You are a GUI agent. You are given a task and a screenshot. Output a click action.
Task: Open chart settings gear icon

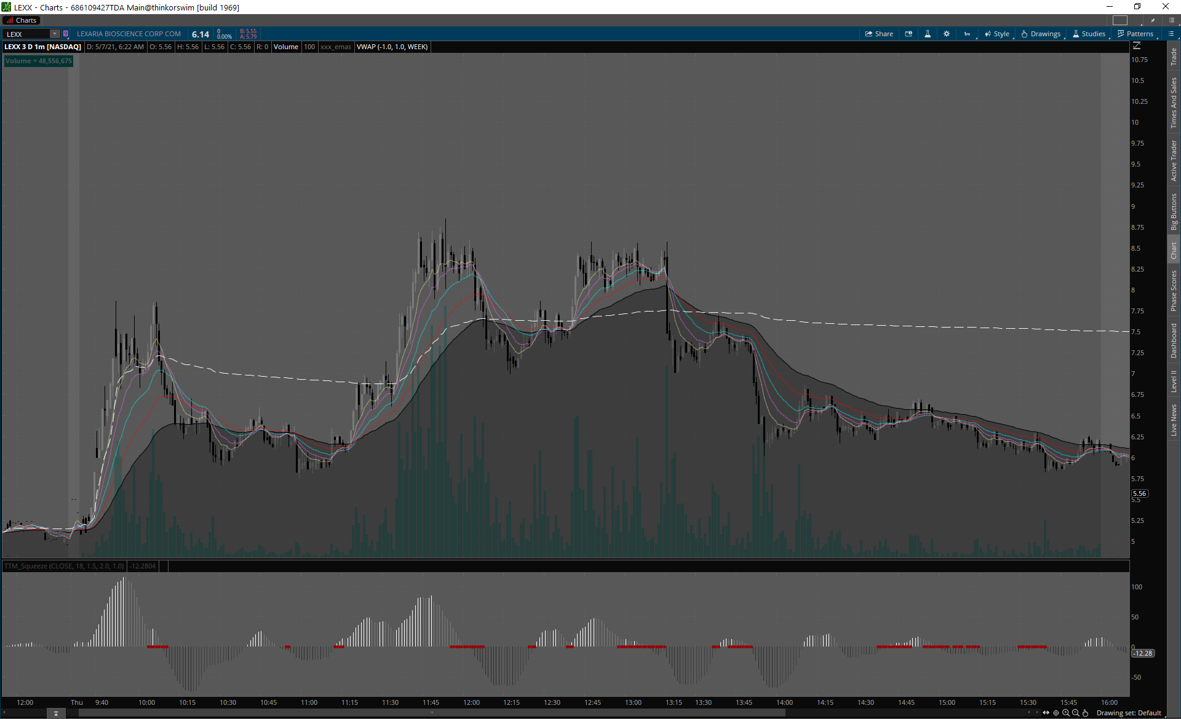point(947,34)
